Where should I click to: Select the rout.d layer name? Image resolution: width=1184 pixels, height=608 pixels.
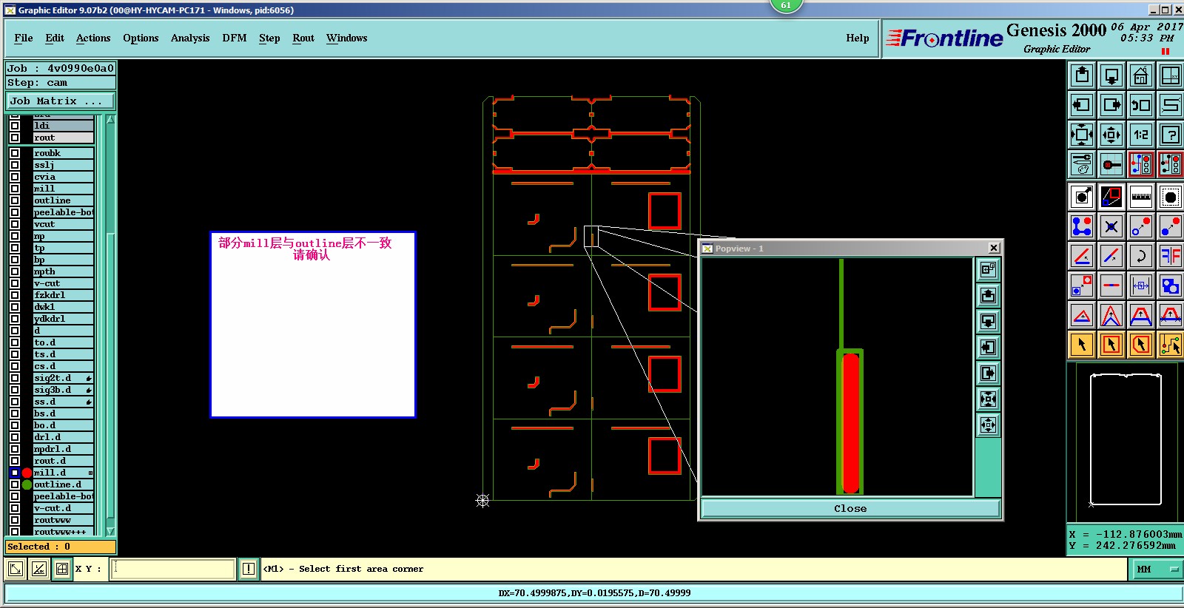64,461
